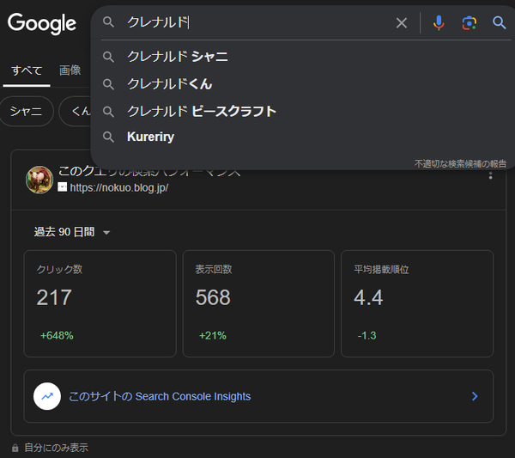The width and height of the screenshot is (515, 458).
Task: Click magnifier icon beside Kureriry suggestion
Action: pos(108,137)
